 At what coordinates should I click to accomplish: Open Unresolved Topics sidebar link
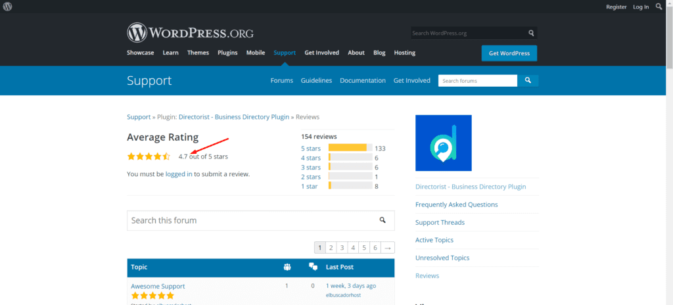[x=442, y=258]
